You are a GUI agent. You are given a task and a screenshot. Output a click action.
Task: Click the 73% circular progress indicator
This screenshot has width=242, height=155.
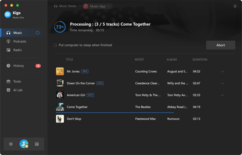click(60, 27)
